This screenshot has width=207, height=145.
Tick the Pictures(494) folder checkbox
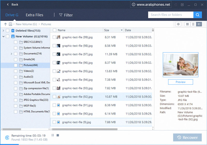click(16, 65)
